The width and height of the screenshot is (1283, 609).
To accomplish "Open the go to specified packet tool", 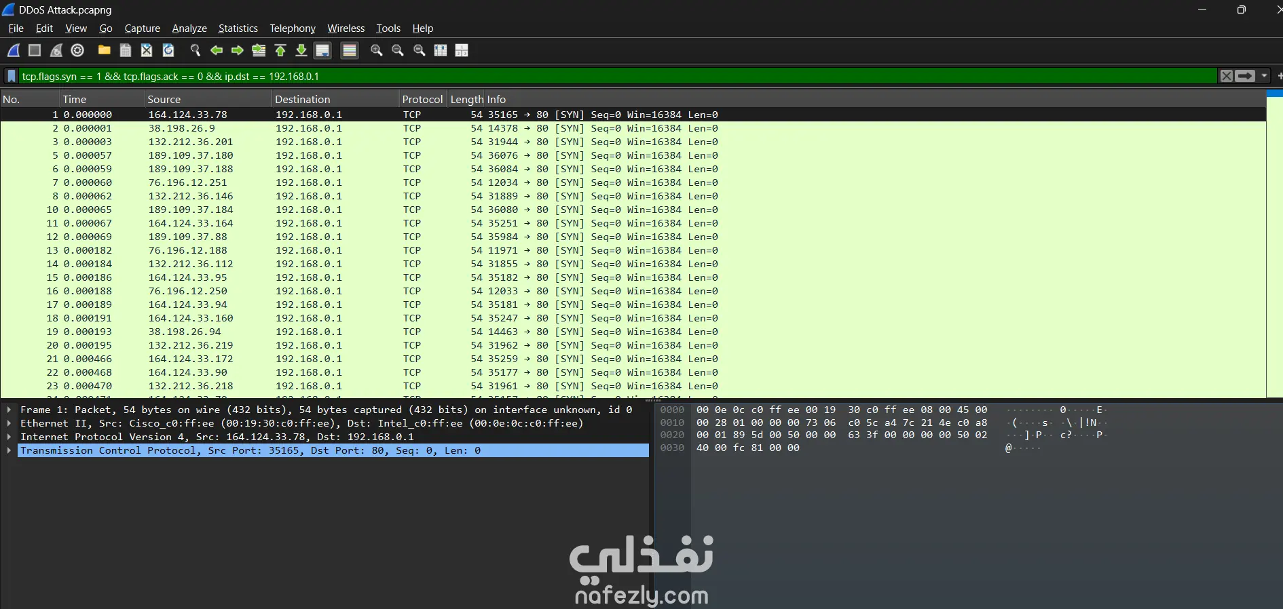I will [259, 50].
